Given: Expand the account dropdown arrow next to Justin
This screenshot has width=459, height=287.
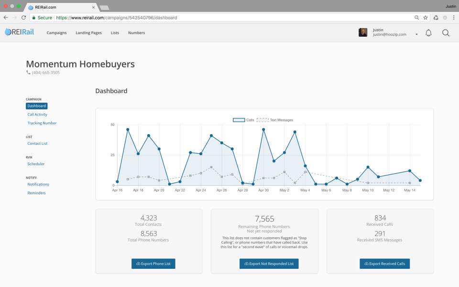Looking at the screenshot, I should (x=416, y=34).
